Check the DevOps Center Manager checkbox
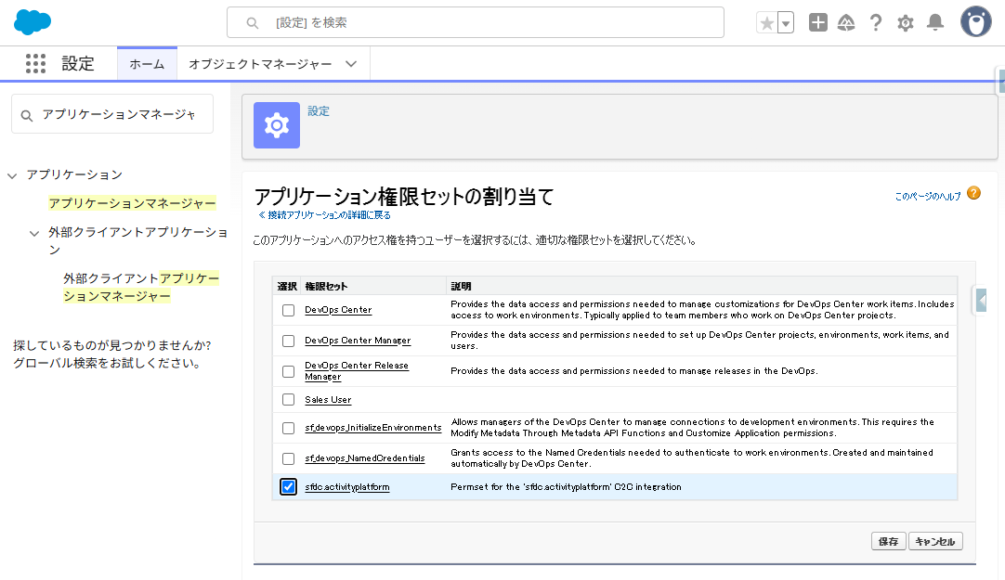1005x580 pixels. [x=289, y=342]
